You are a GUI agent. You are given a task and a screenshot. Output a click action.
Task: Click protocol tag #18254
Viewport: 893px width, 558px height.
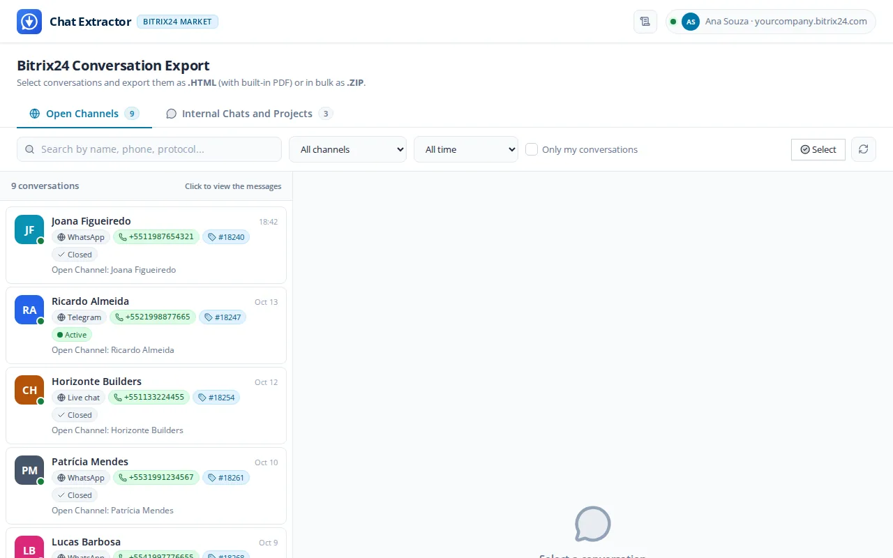click(216, 398)
